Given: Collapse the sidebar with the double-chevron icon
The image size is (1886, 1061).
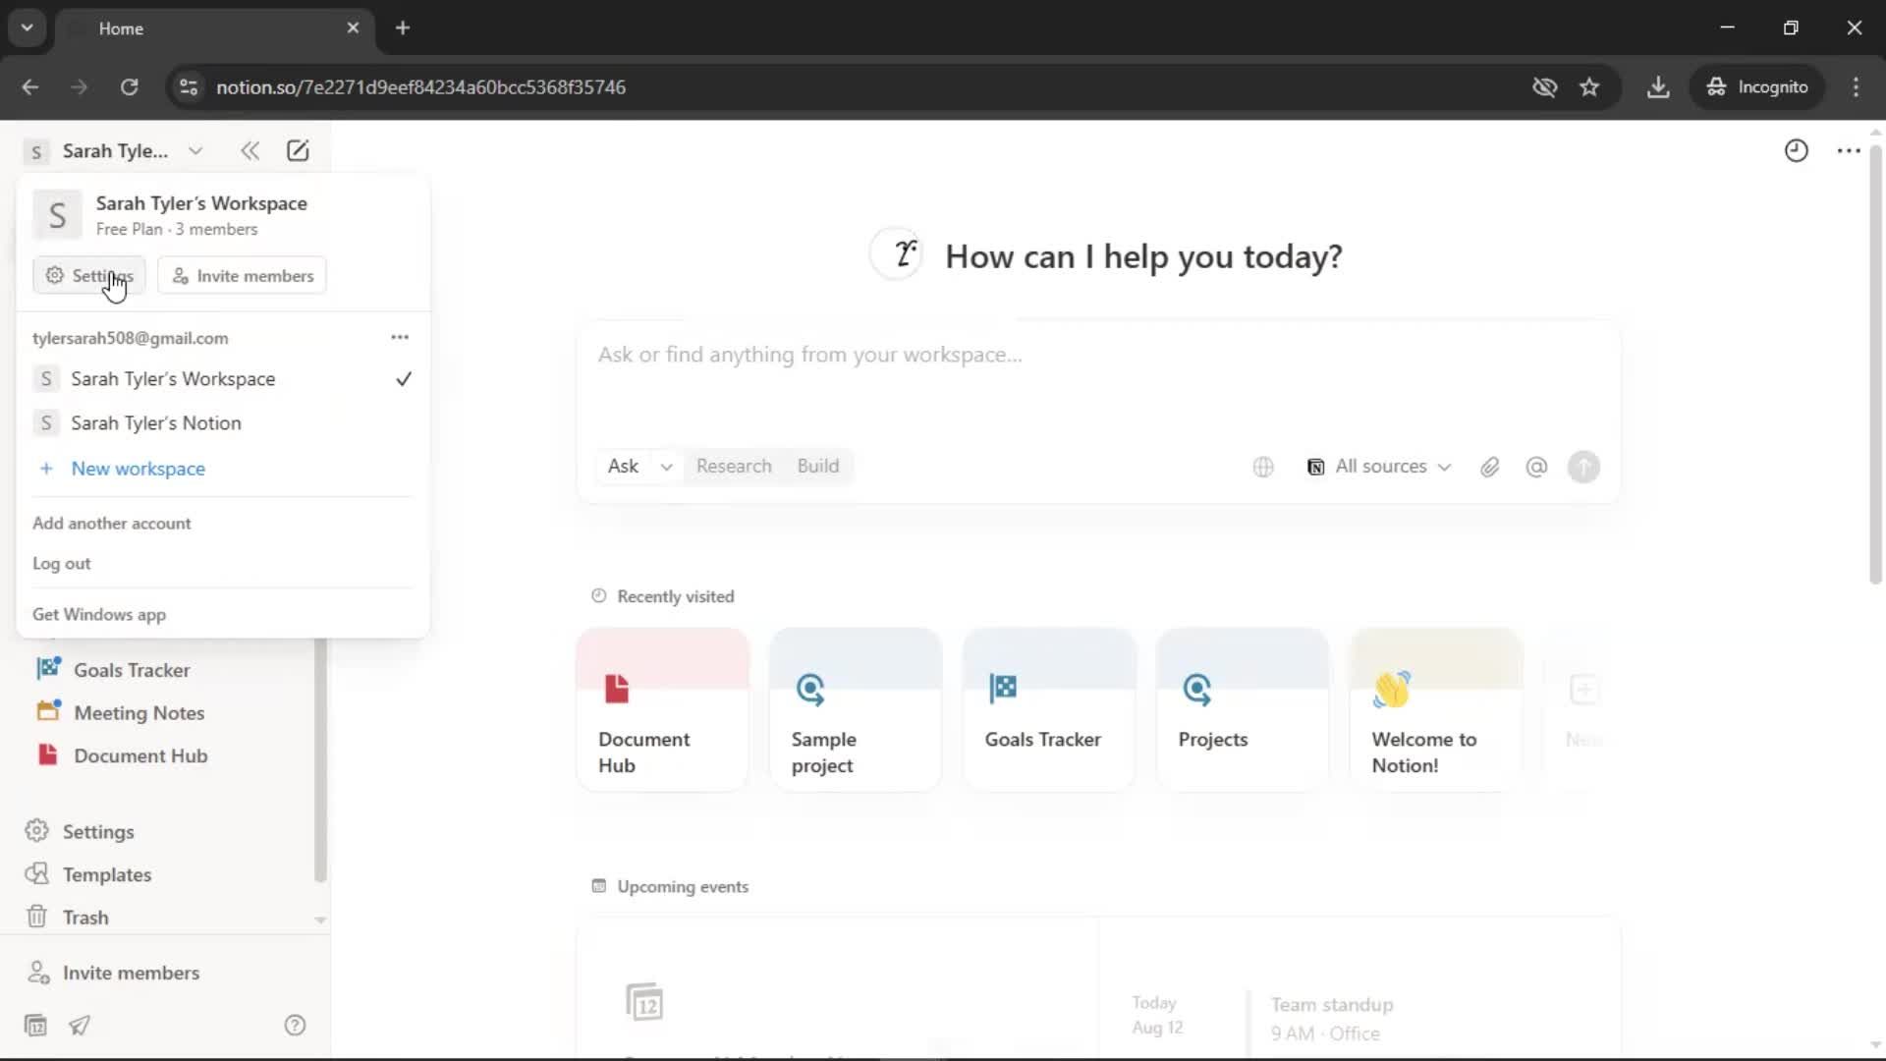Looking at the screenshot, I should tap(250, 150).
